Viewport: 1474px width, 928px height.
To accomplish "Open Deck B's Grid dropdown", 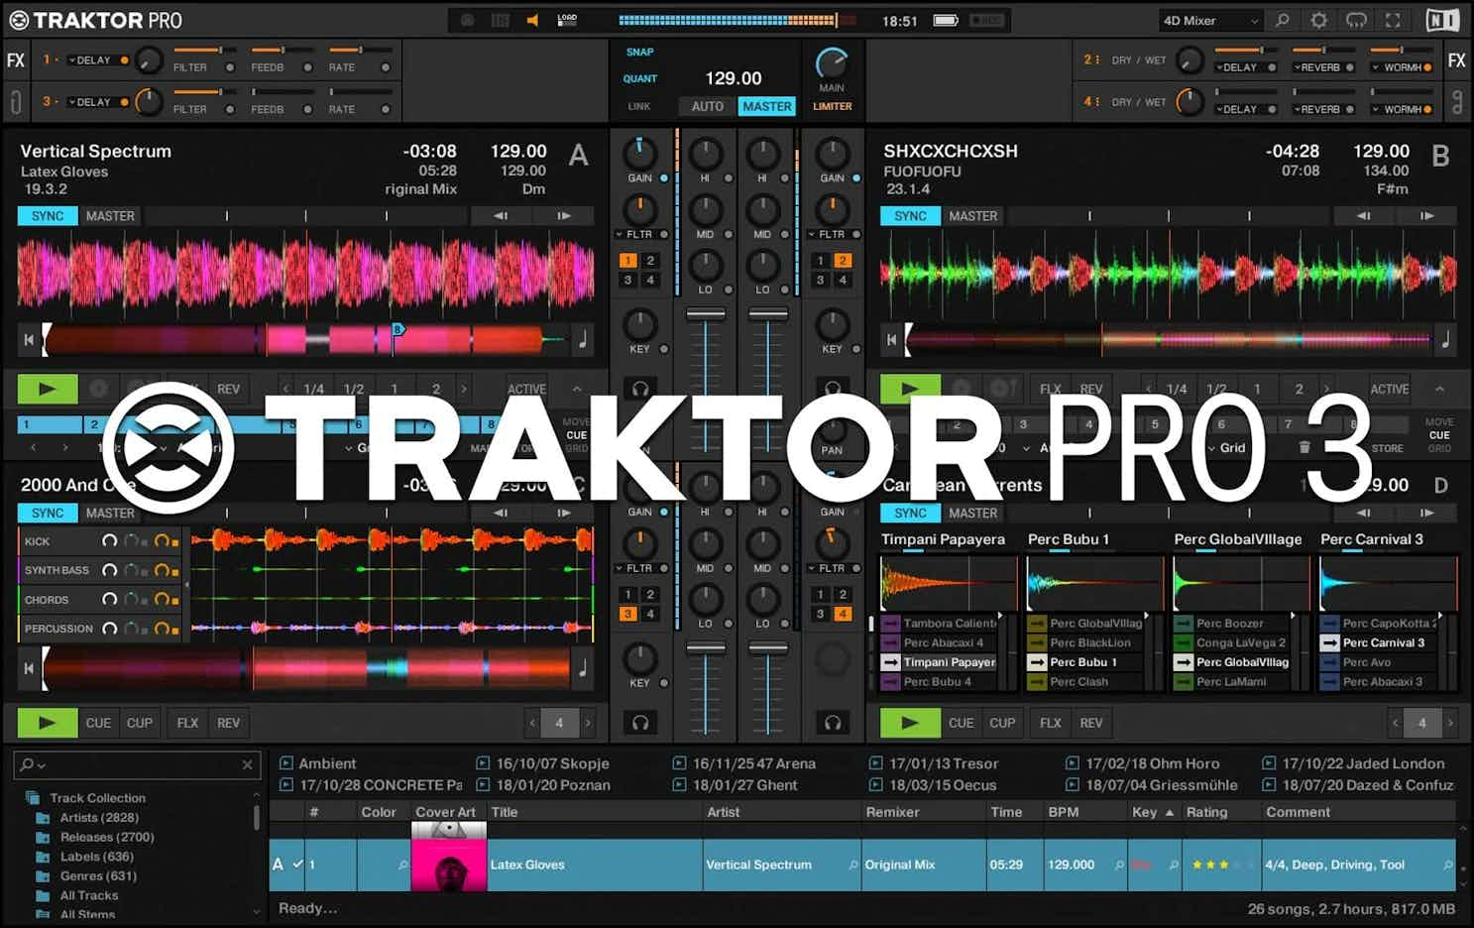I will [x=1227, y=448].
